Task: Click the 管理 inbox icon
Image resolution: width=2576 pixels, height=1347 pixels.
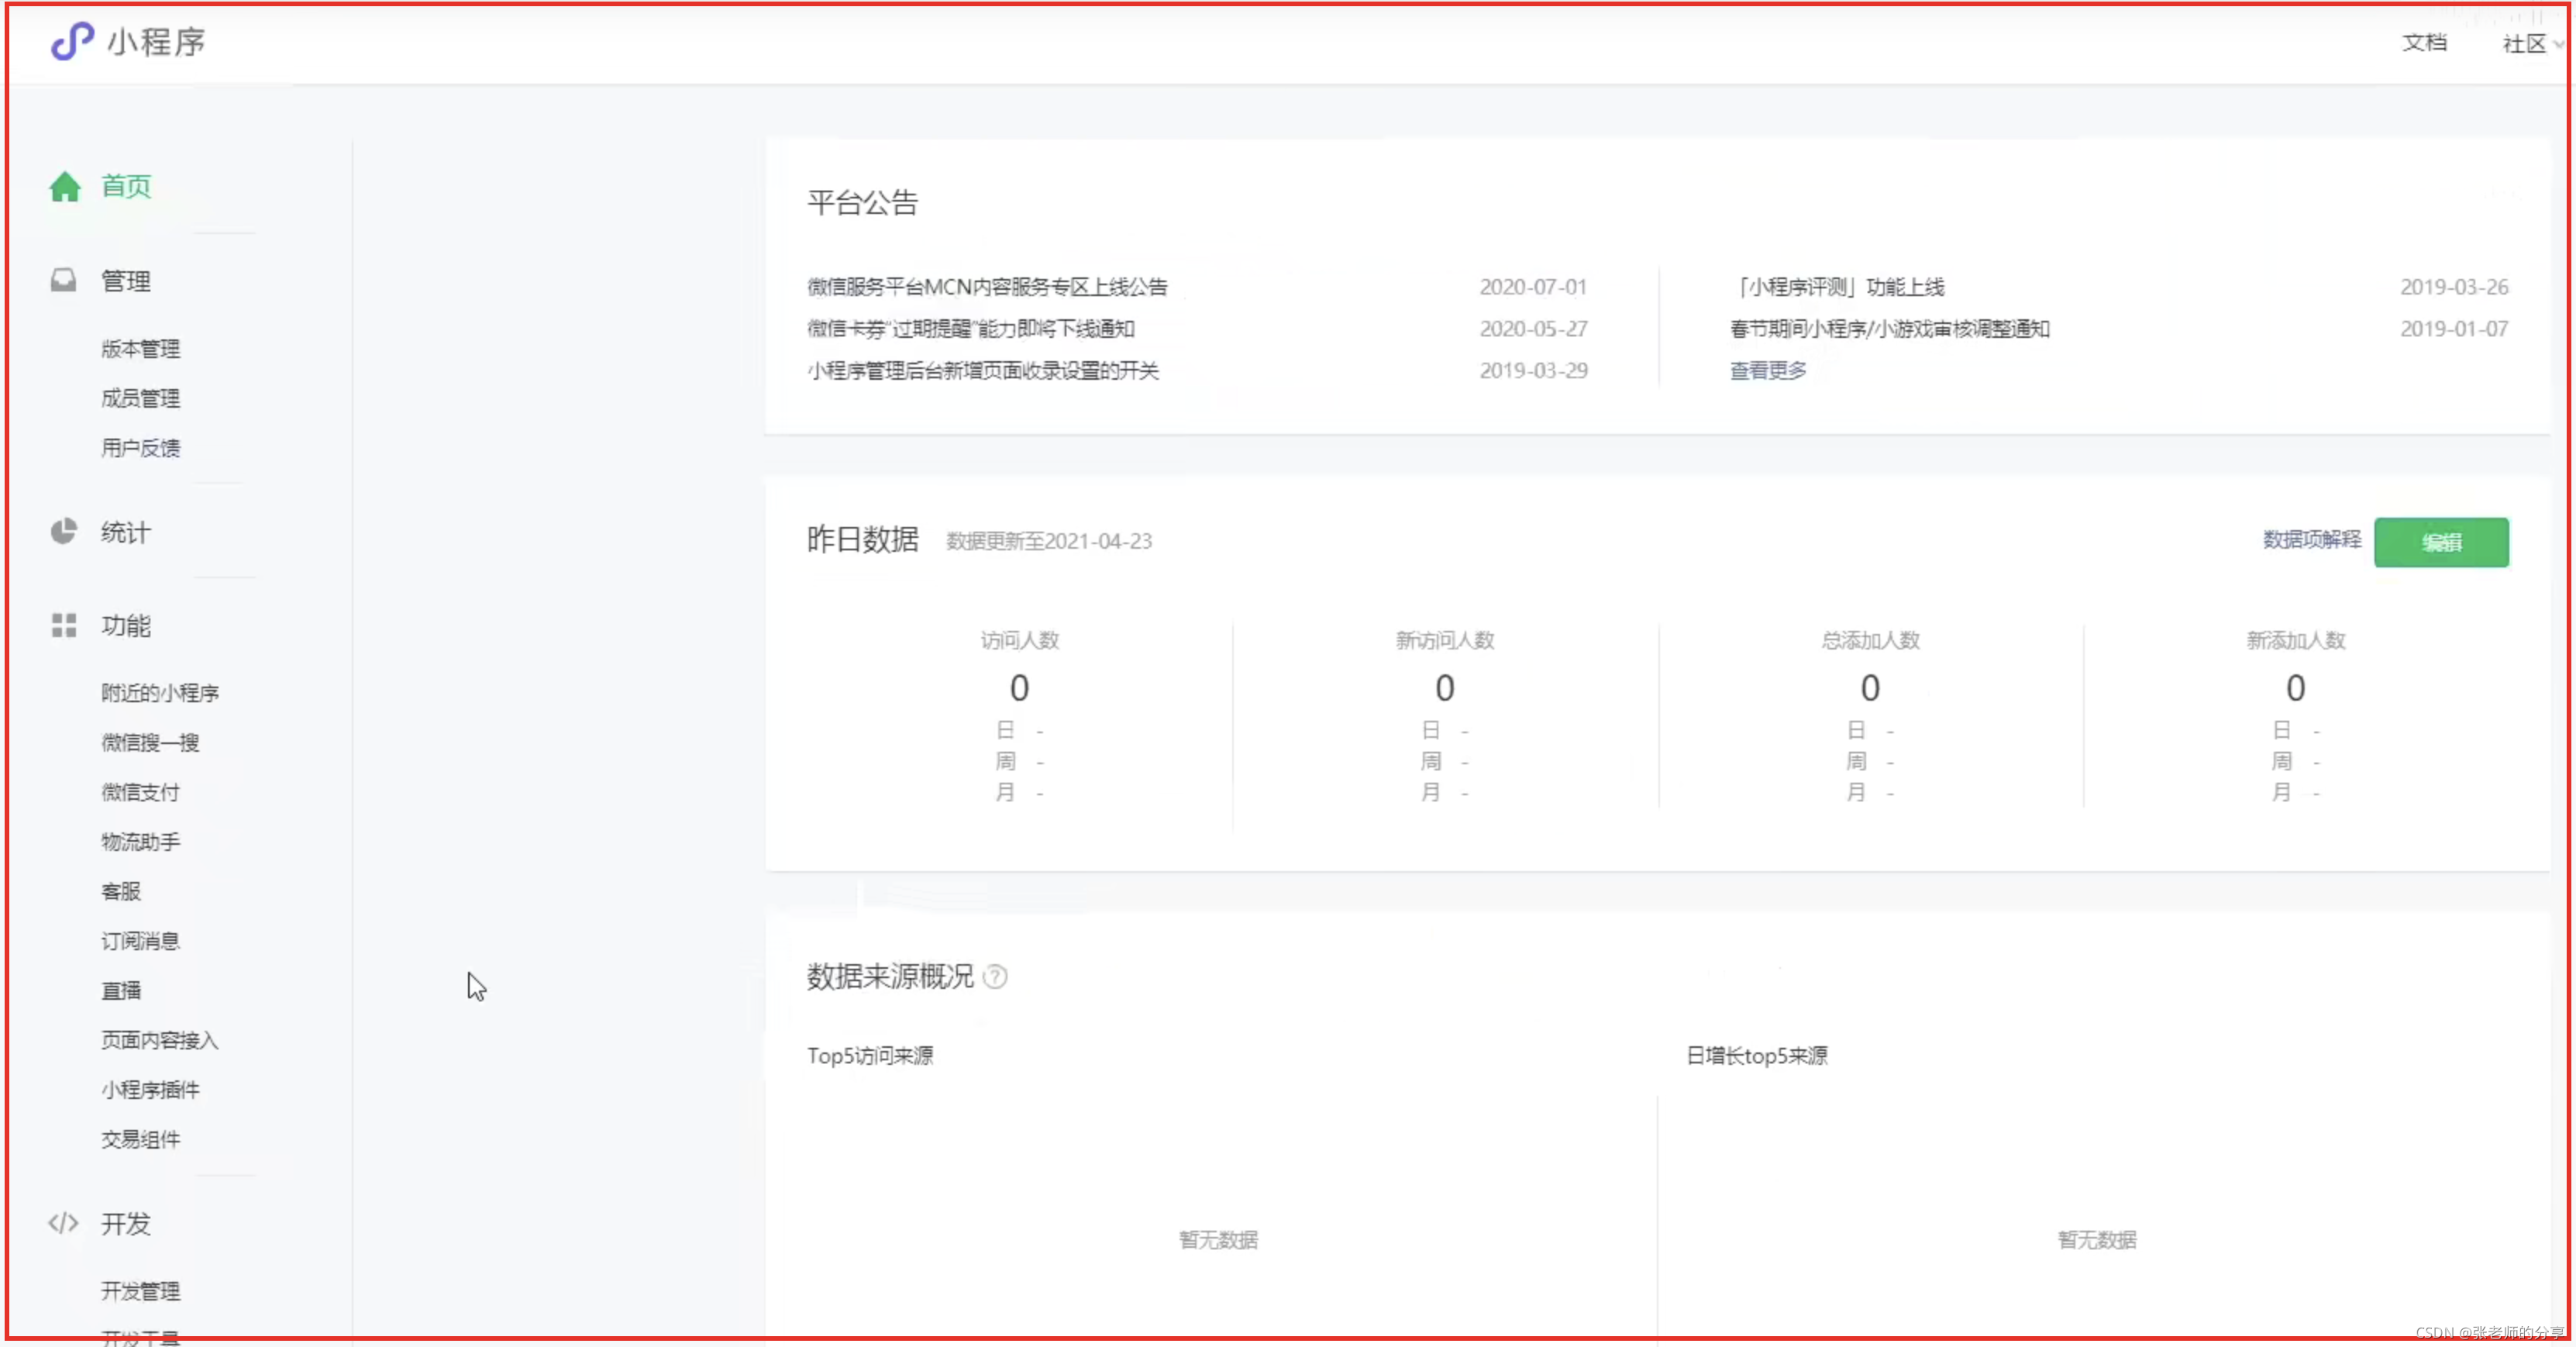Action: tap(64, 280)
